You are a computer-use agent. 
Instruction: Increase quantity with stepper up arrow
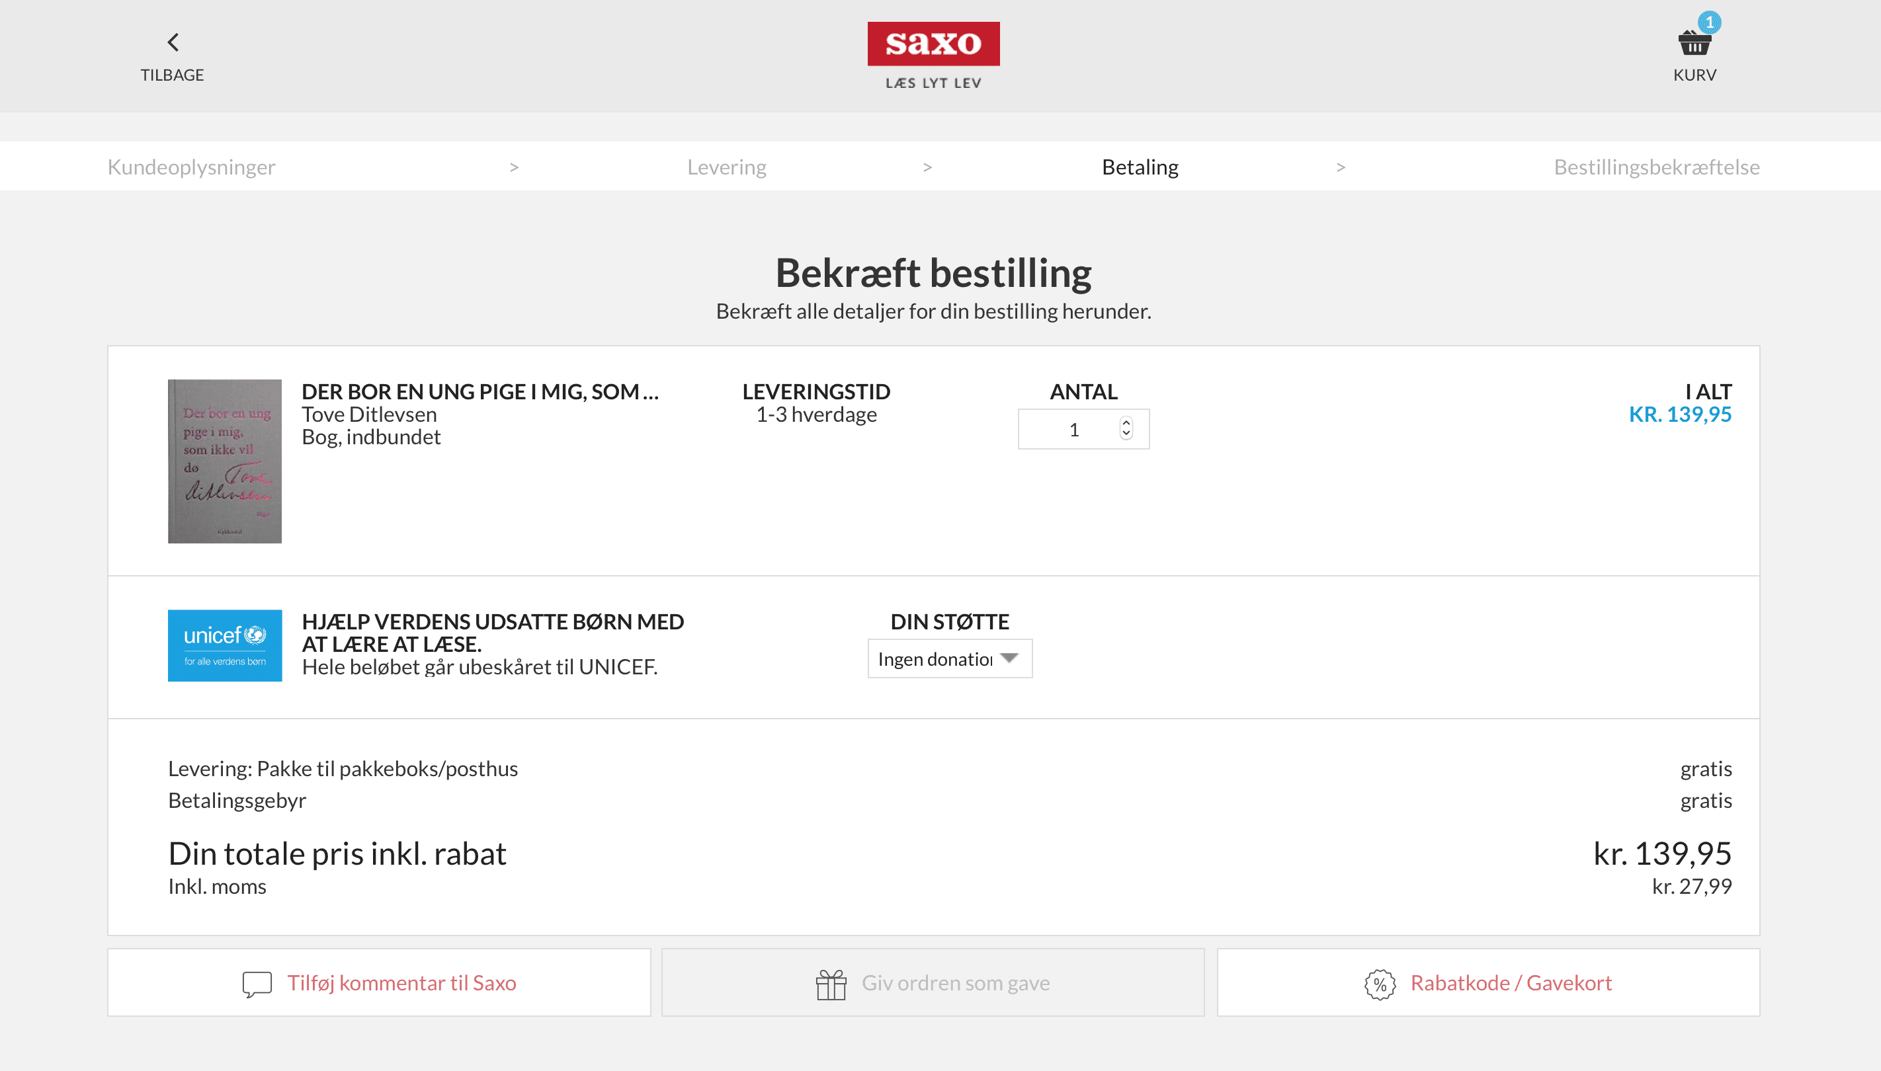coord(1126,422)
